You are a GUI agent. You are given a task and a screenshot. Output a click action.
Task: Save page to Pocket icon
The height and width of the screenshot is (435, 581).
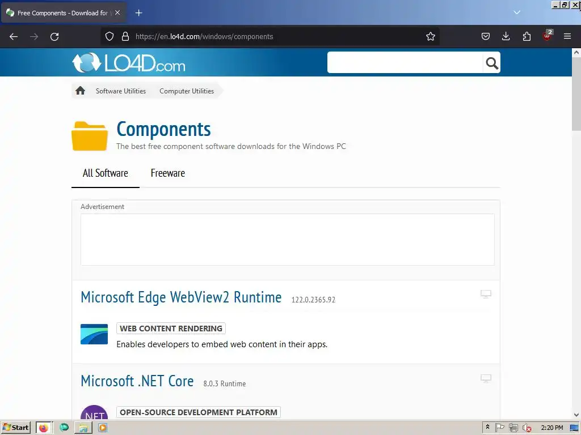pos(486,36)
